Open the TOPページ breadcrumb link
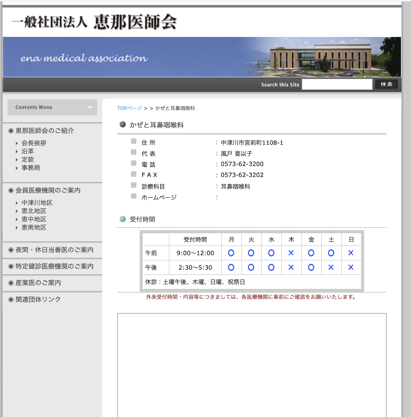This screenshot has height=417, width=411. point(129,108)
